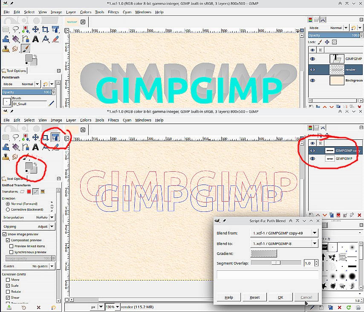Open Guides No guides dropdown

[x=29, y=266]
